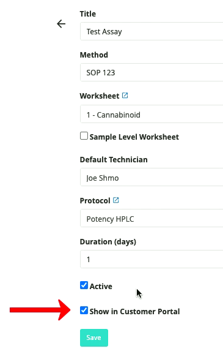Open the Protocol external link icon
223x362 pixels.
(x=116, y=200)
